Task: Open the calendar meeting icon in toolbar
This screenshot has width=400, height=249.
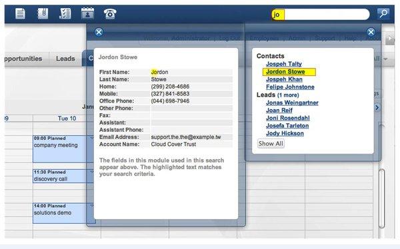Action: click(x=87, y=13)
